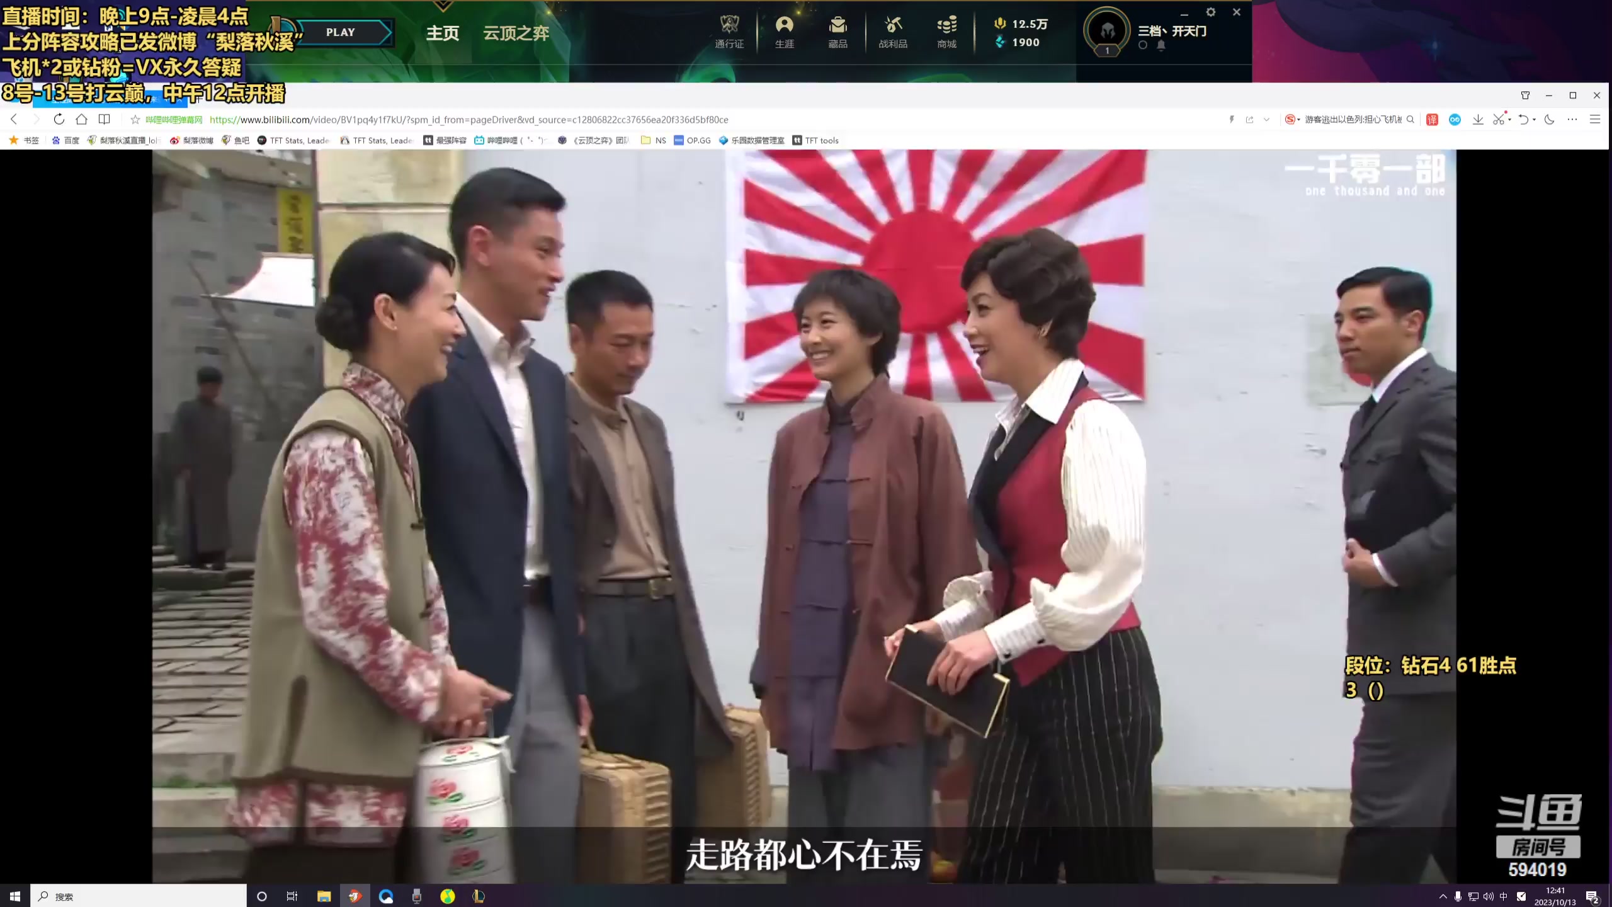This screenshot has width=1612, height=907.
Task: Expand the undo closed-tab dropdown arrow
Action: tap(1534, 120)
